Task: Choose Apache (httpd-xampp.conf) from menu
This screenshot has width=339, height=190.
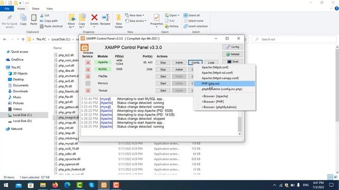Action: pyautogui.click(x=225, y=78)
